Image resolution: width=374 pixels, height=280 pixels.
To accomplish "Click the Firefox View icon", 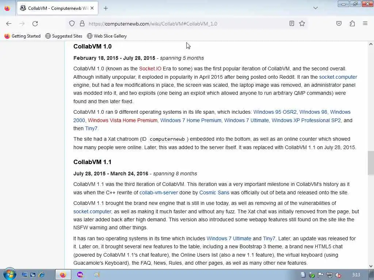I will 7,8.
